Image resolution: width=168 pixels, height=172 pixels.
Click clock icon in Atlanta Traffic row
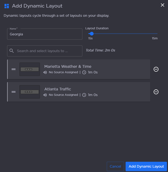click(84, 95)
